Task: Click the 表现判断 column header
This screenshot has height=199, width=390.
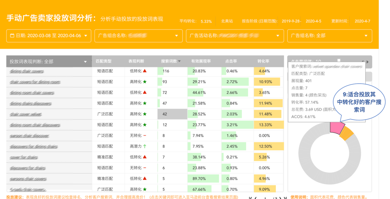Action: [136, 61]
